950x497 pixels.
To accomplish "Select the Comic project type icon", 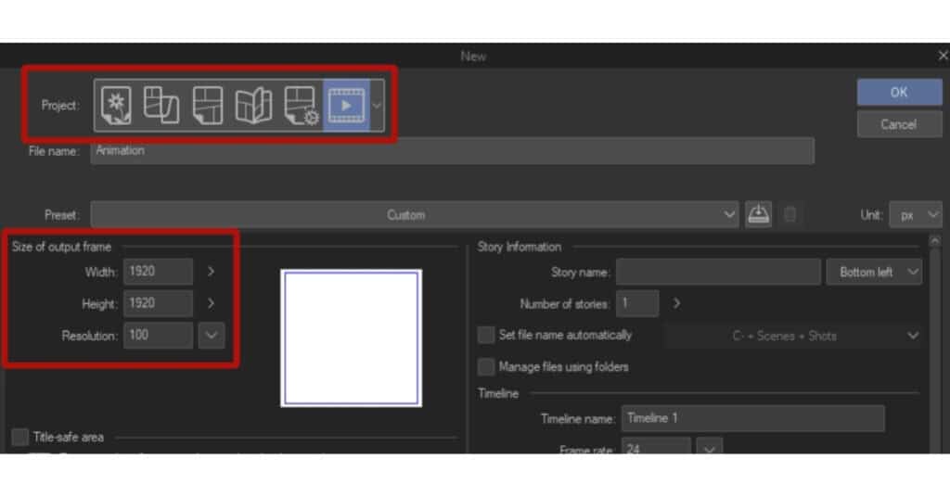I will pos(208,106).
